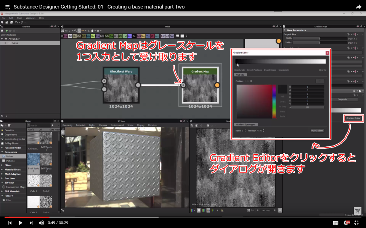Click the gradient bar in Gradient Editor
This screenshot has width=366, height=228.
[x=281, y=62]
